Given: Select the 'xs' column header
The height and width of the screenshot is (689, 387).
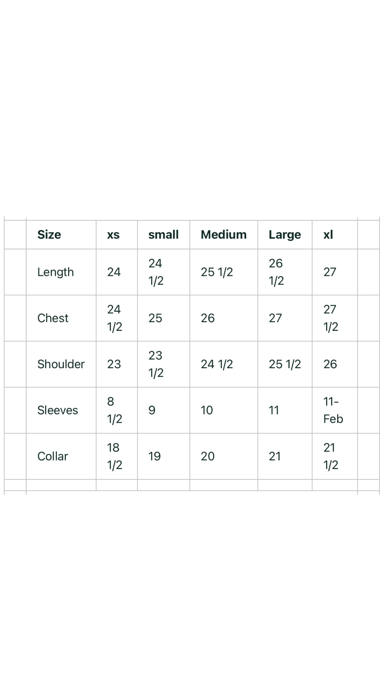Looking at the screenshot, I should pos(113,235).
